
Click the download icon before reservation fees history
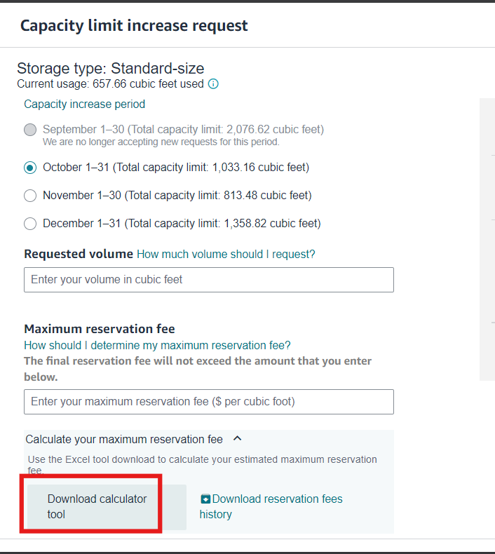coord(205,499)
